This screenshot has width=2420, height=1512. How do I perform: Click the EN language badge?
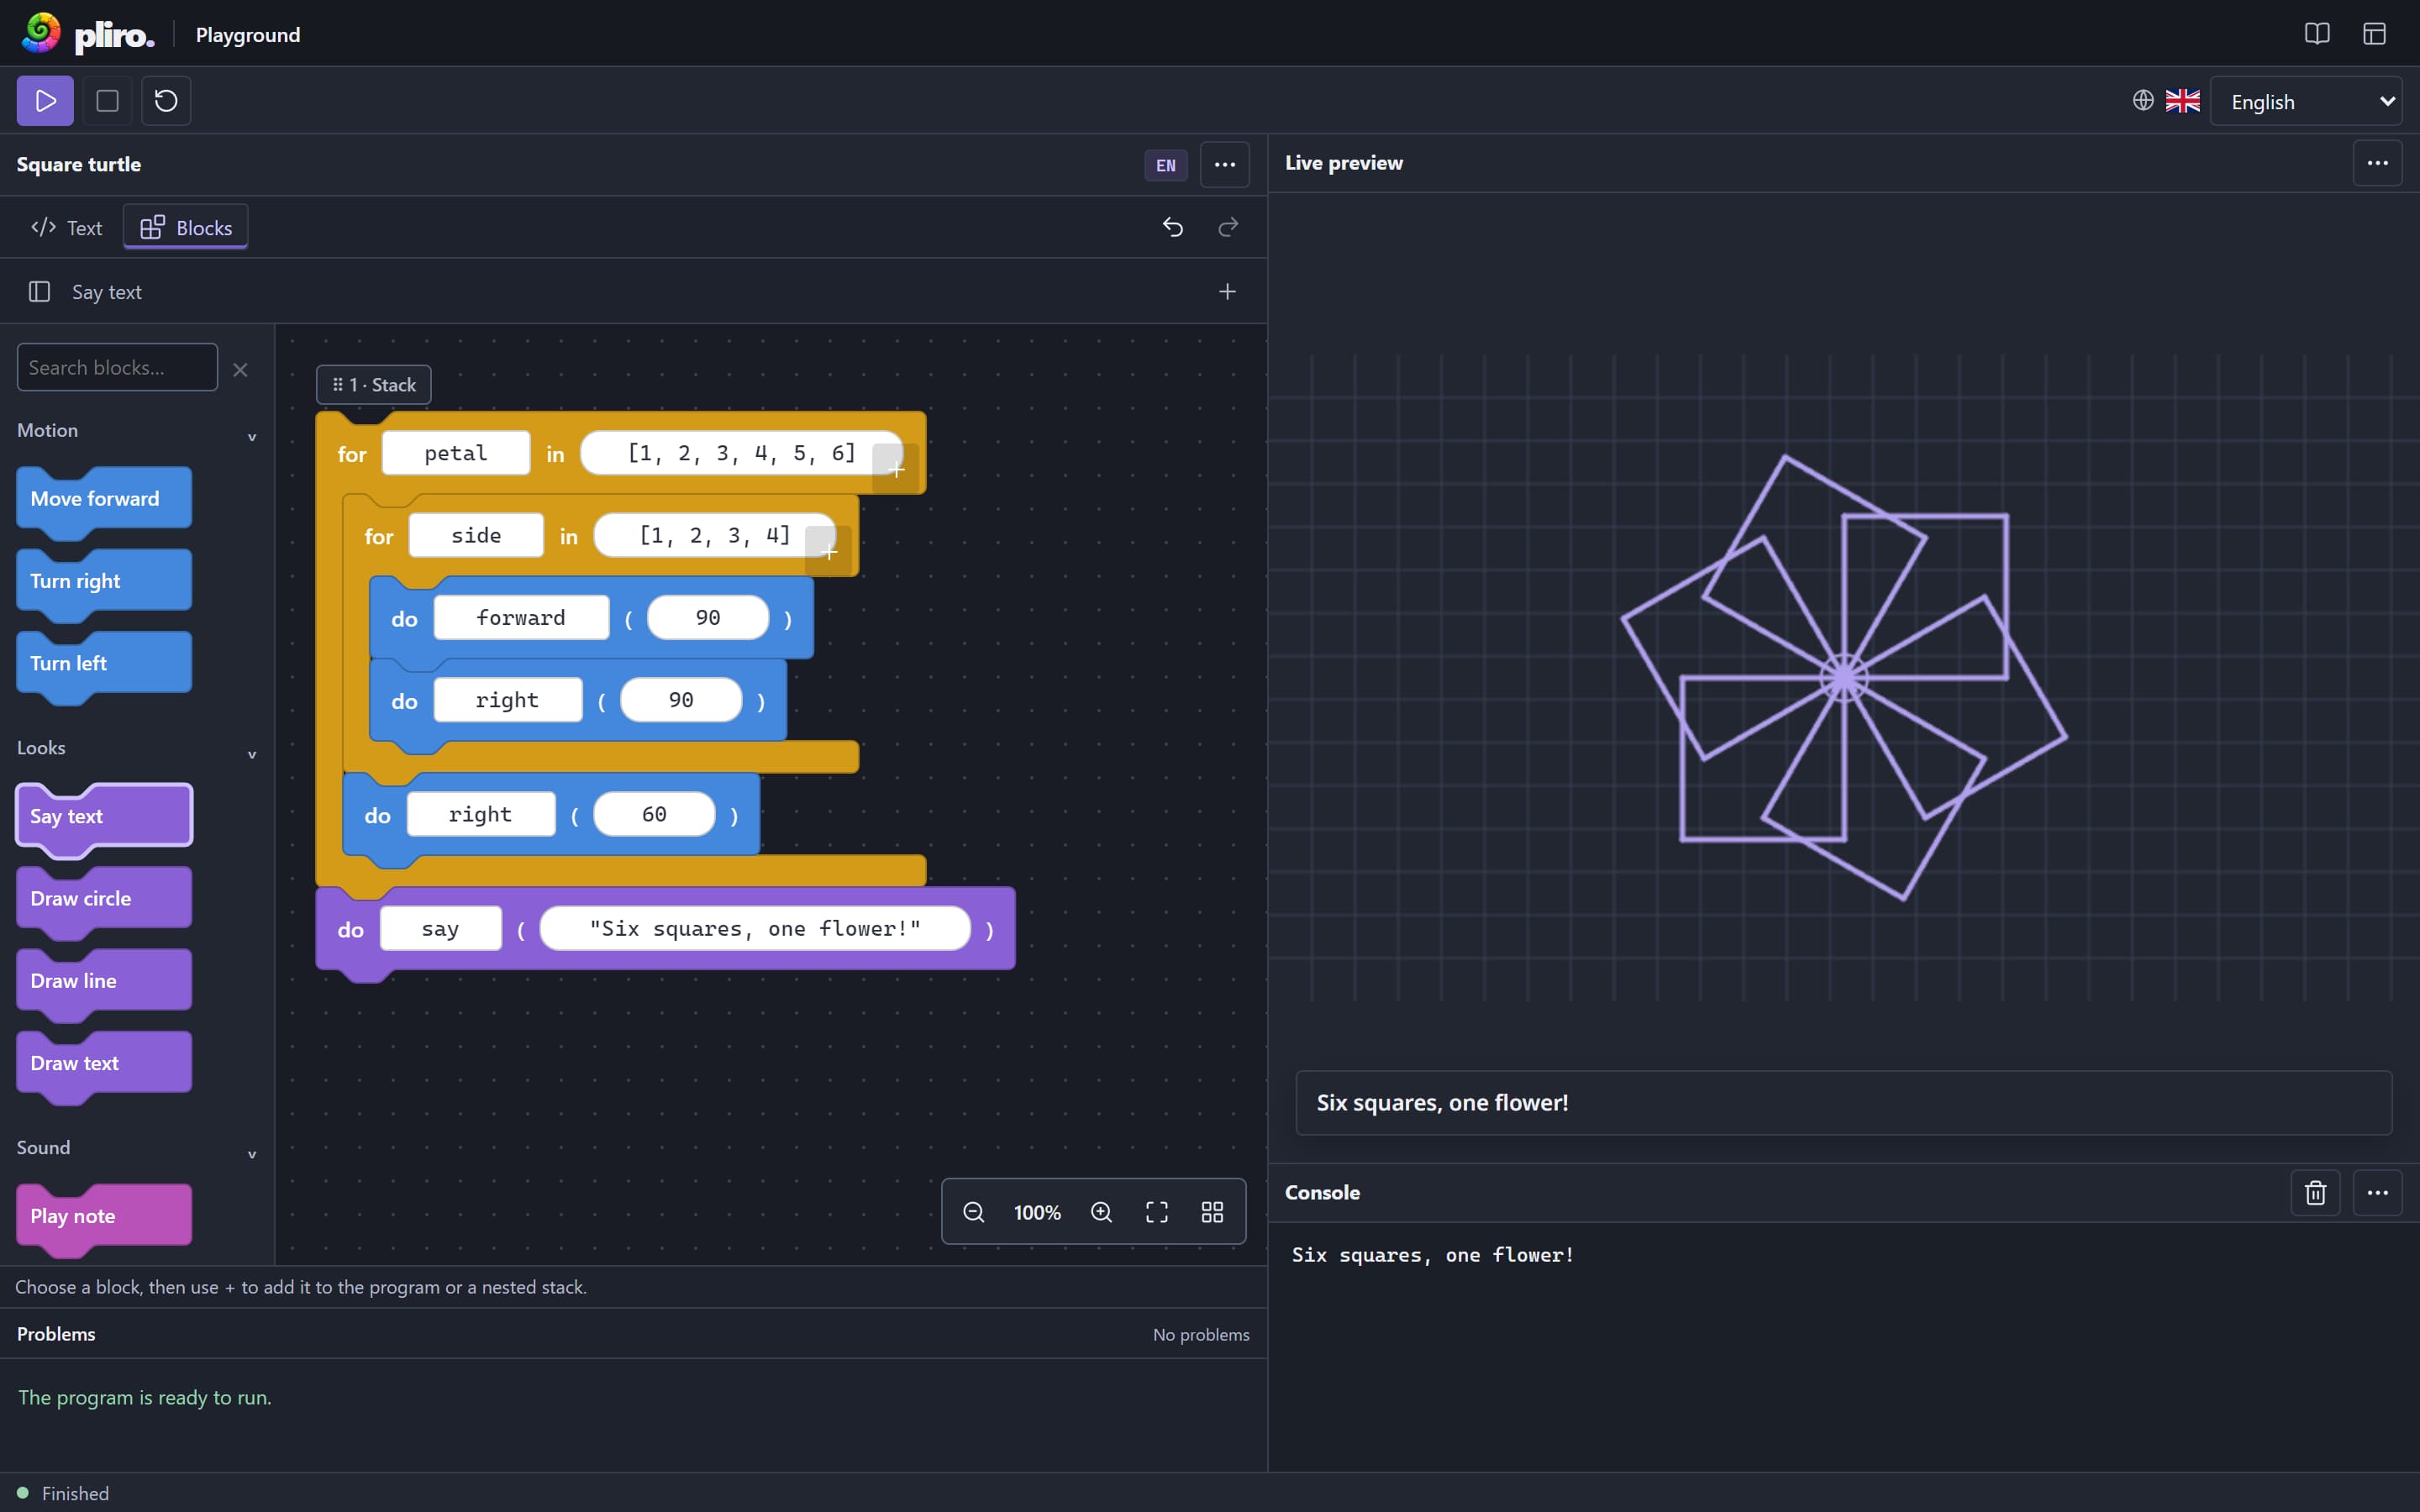[x=1165, y=166]
